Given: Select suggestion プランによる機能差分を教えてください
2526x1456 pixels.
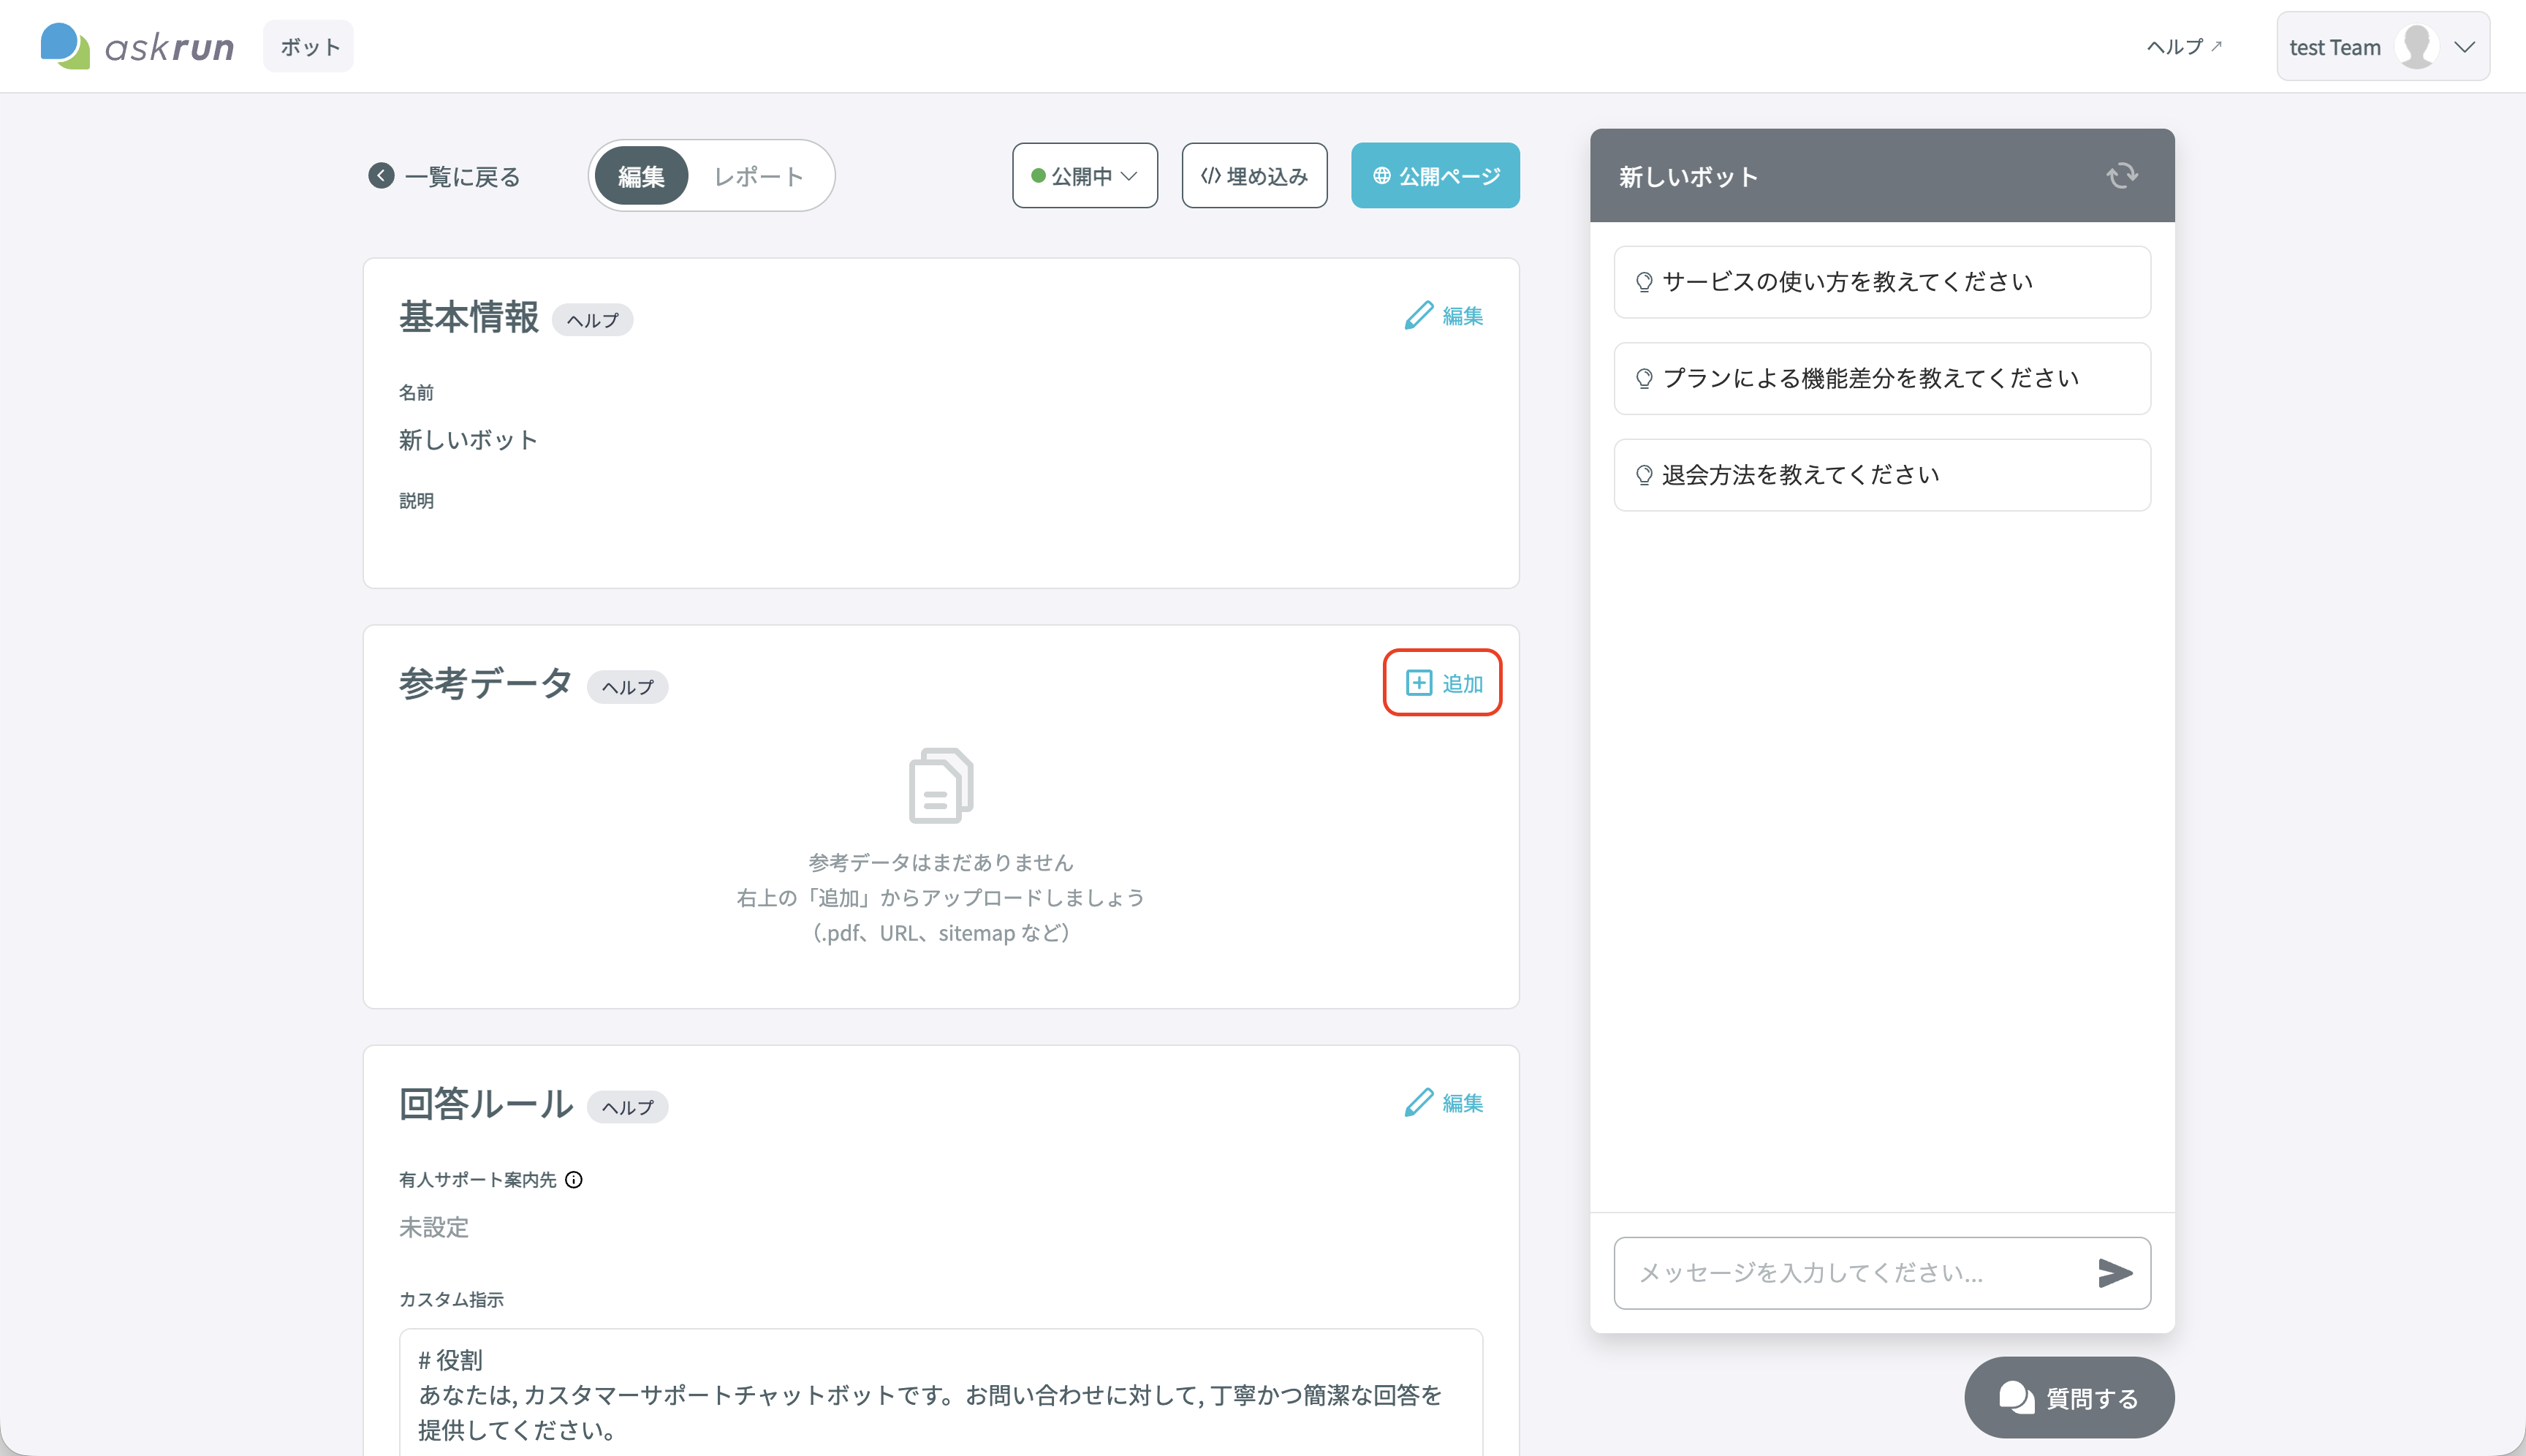Looking at the screenshot, I should tap(1881, 378).
